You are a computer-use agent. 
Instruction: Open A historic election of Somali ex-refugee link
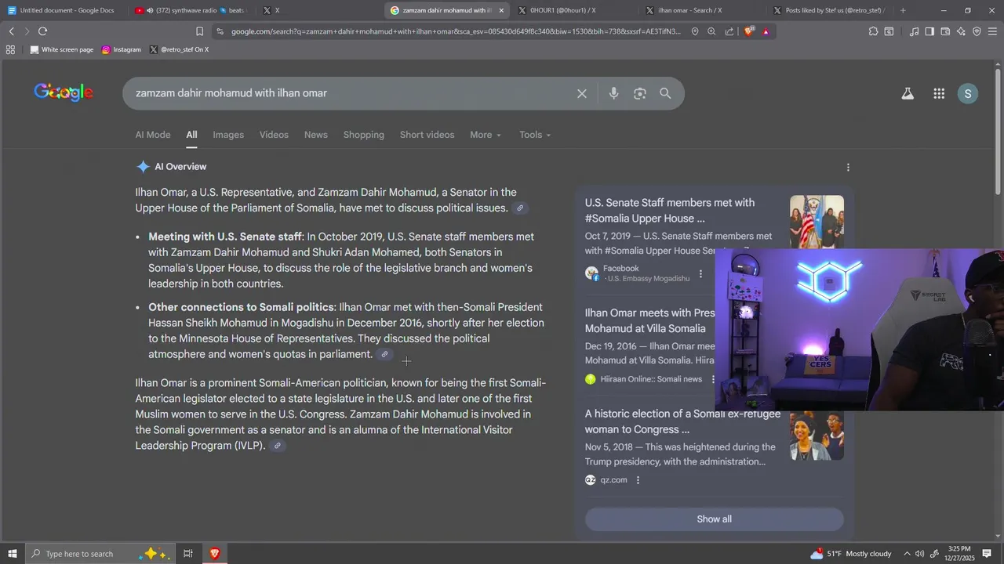682,421
